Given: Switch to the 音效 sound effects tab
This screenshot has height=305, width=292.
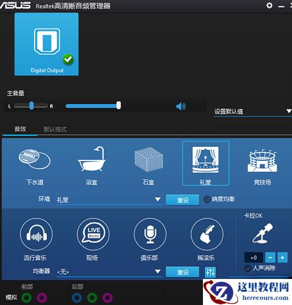Looking at the screenshot, I should (20, 129).
